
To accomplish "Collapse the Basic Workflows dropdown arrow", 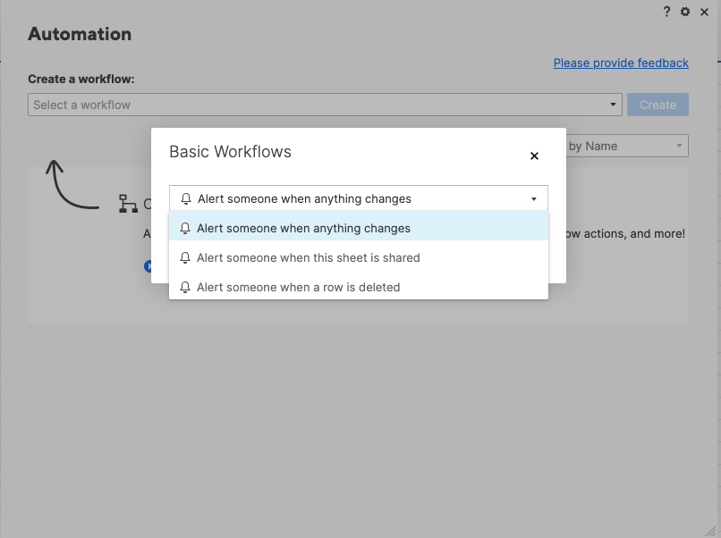I will click(534, 198).
